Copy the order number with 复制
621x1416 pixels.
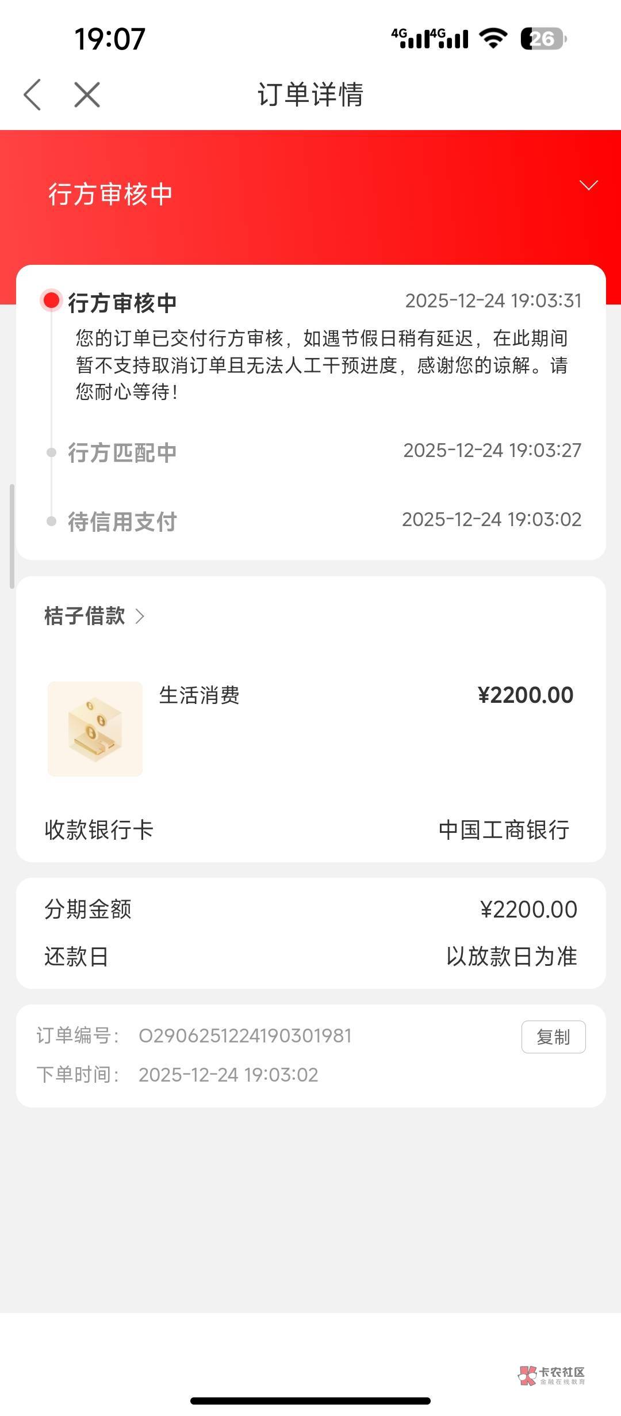tap(553, 1037)
